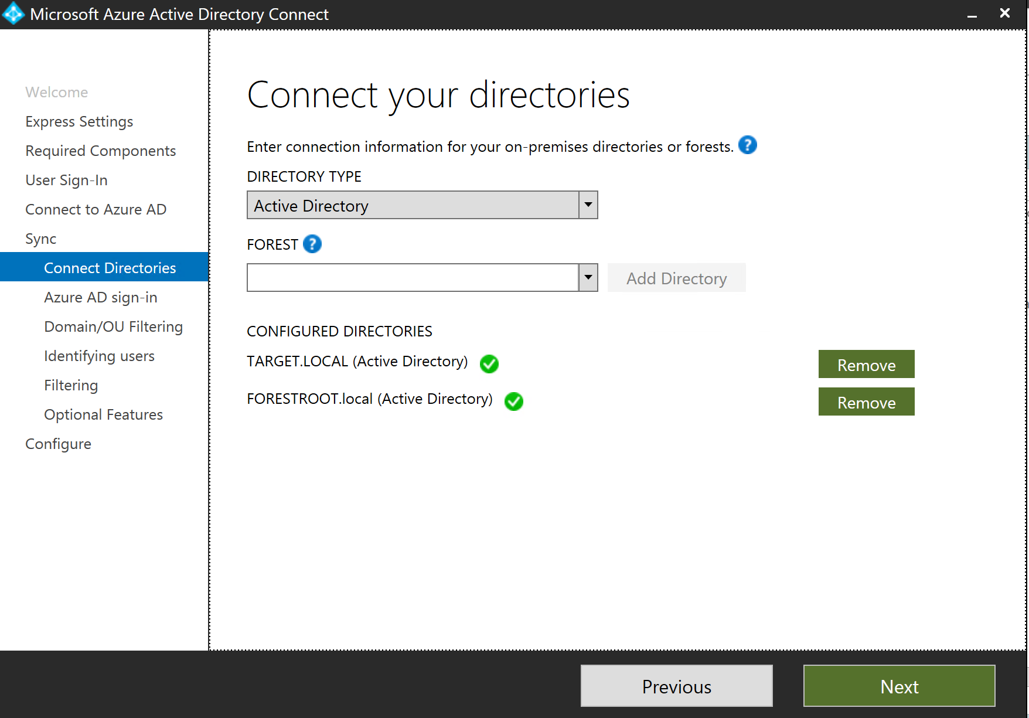This screenshot has width=1029, height=718.
Task: Click the help icon next to FOREST
Action: (x=312, y=244)
